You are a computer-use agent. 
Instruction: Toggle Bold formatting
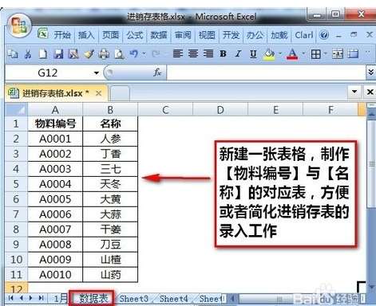(223, 54)
